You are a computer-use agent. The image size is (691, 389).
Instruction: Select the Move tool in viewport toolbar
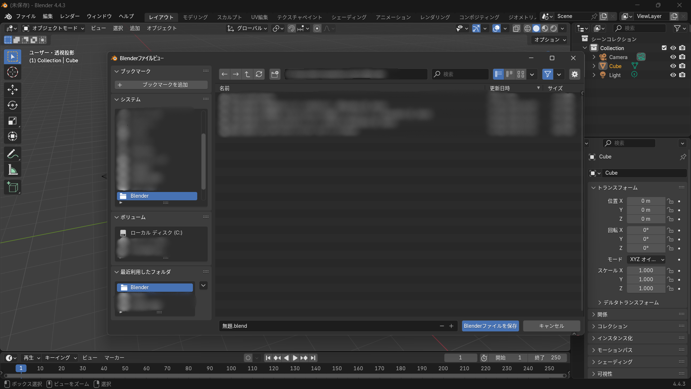[13, 90]
